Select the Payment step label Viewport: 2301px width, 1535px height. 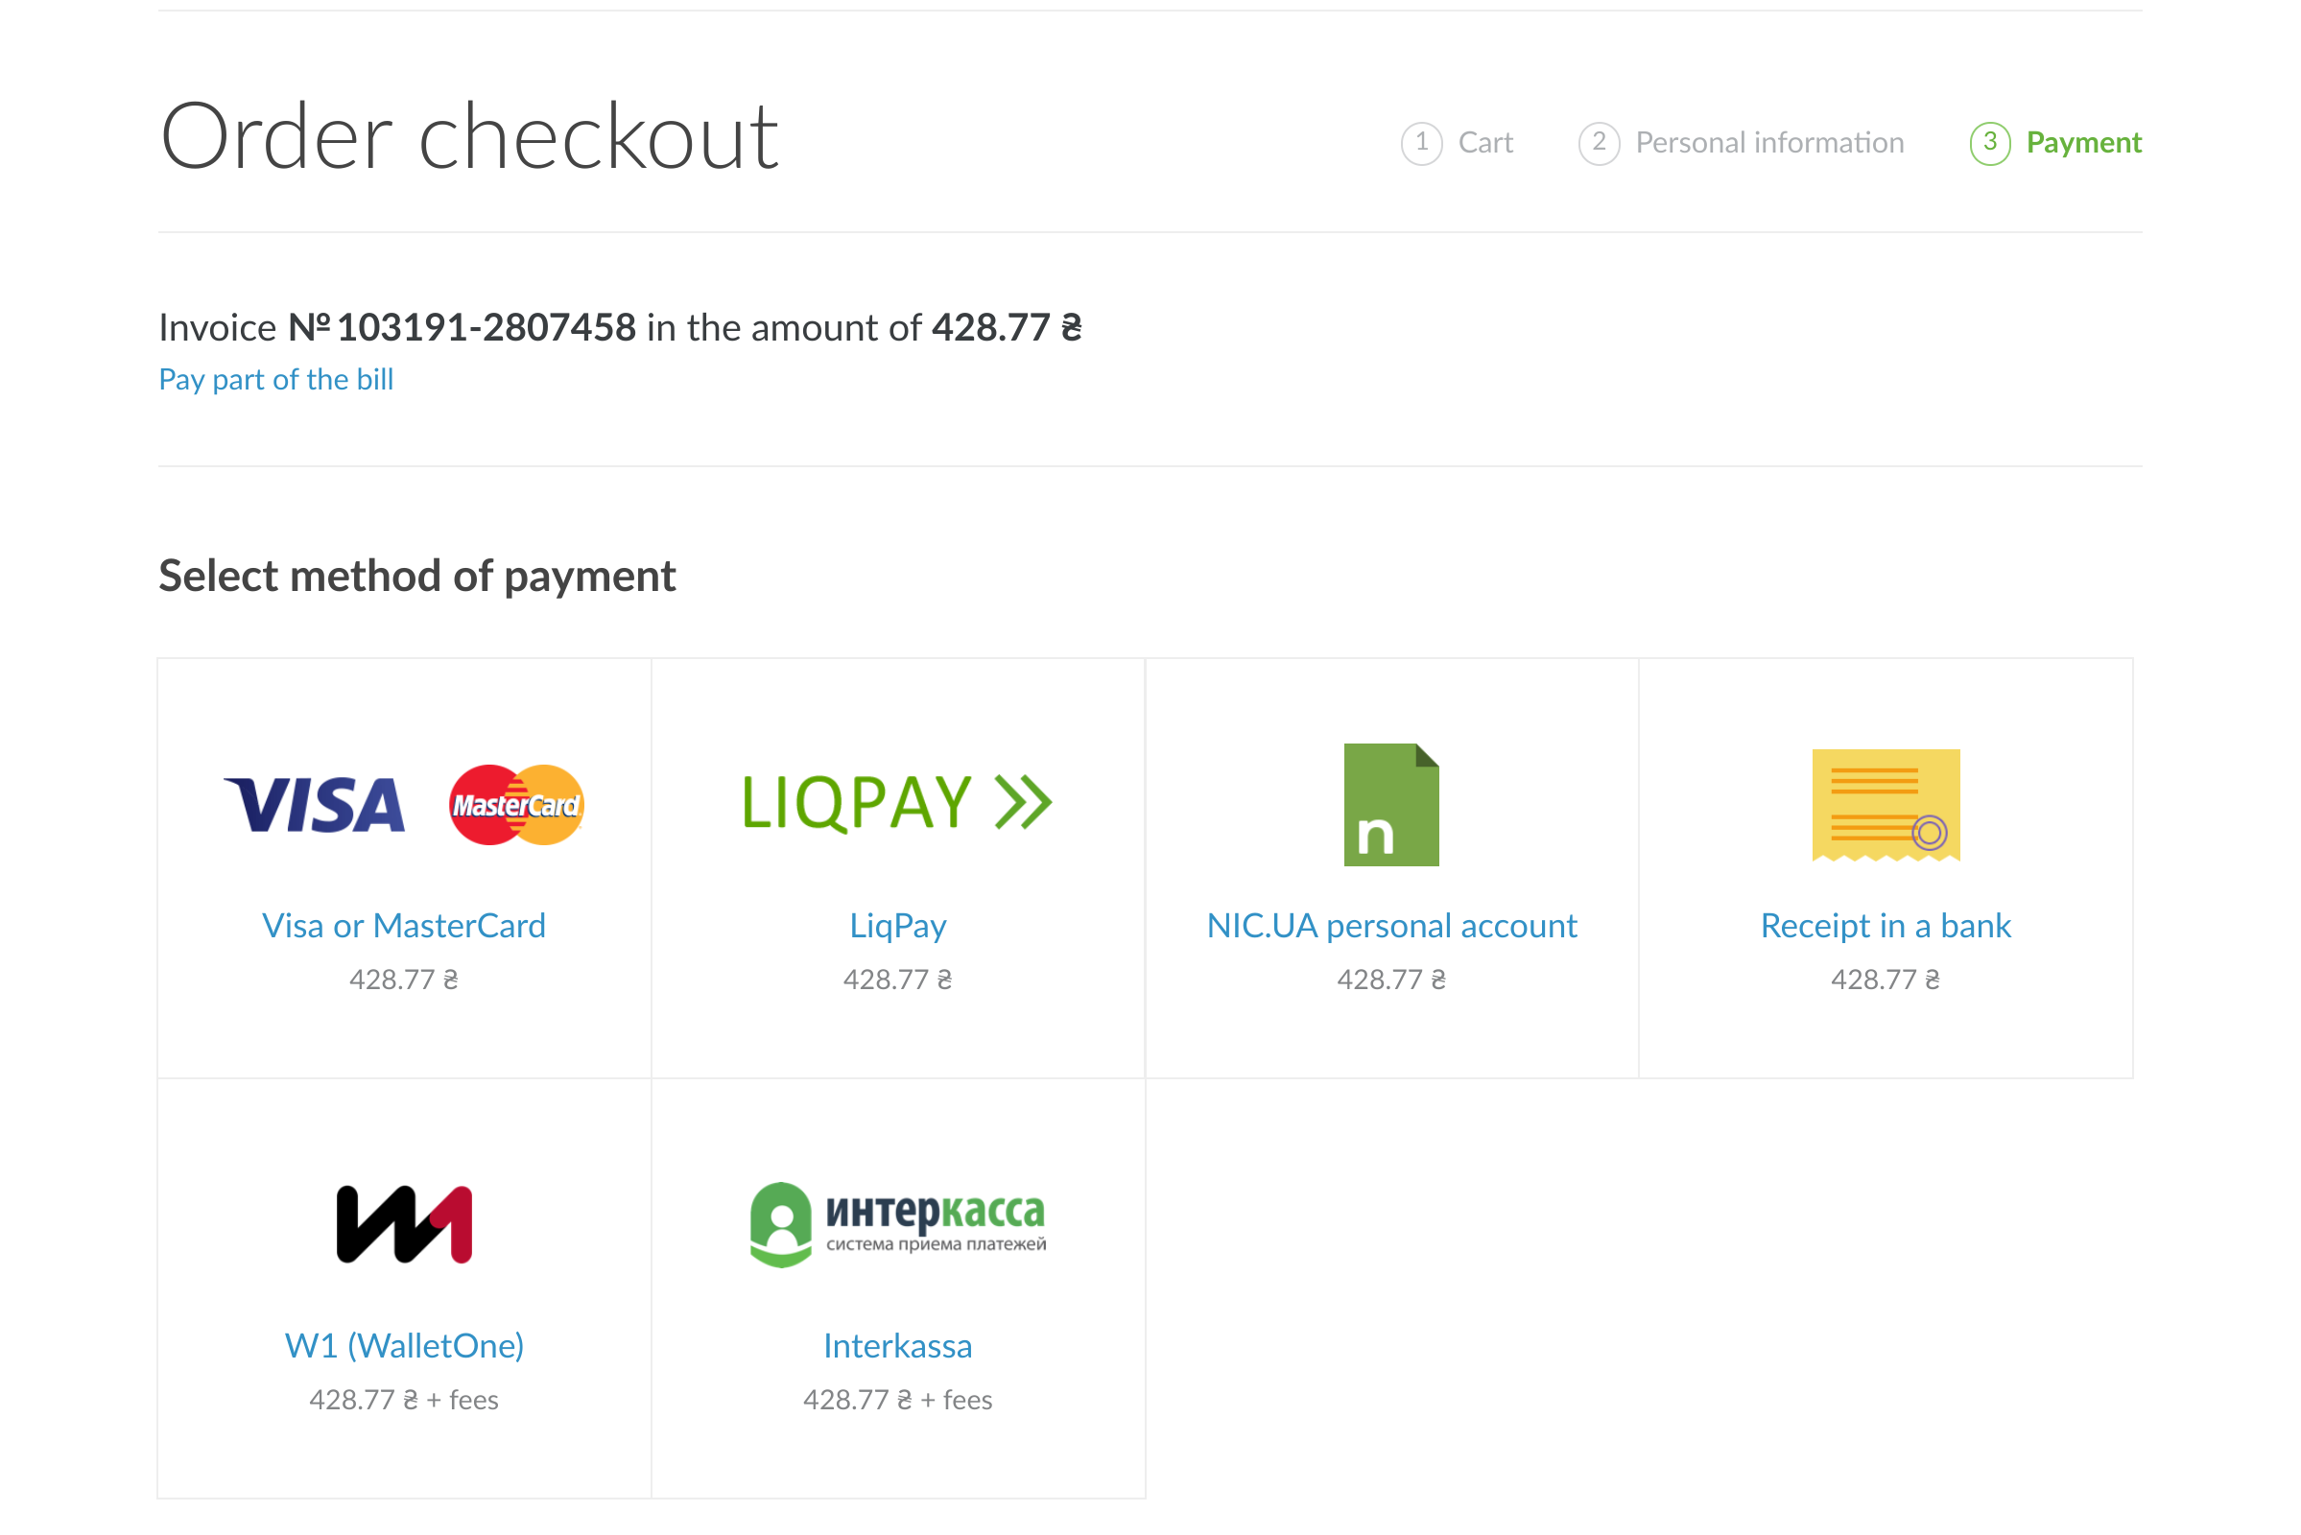(x=2083, y=143)
